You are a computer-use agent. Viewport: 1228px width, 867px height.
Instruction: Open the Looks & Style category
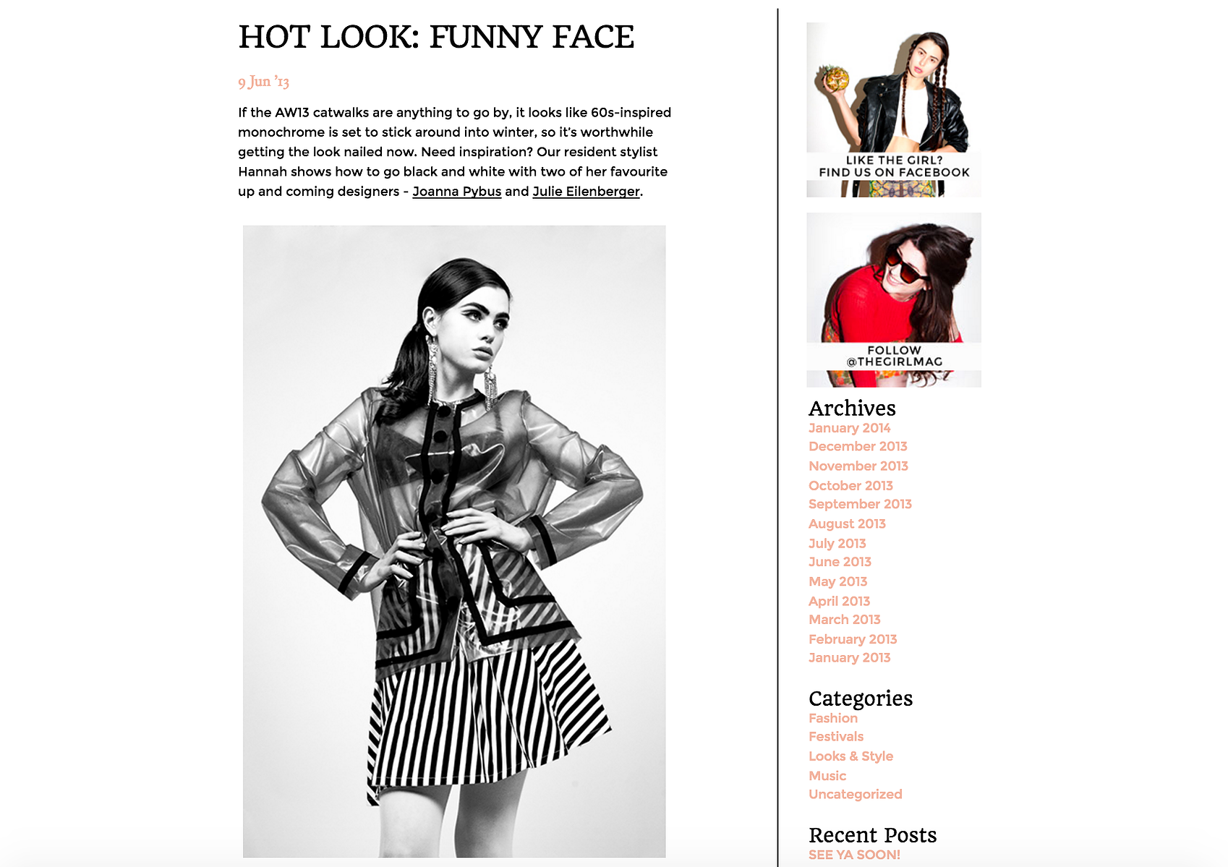pyautogui.click(x=850, y=756)
